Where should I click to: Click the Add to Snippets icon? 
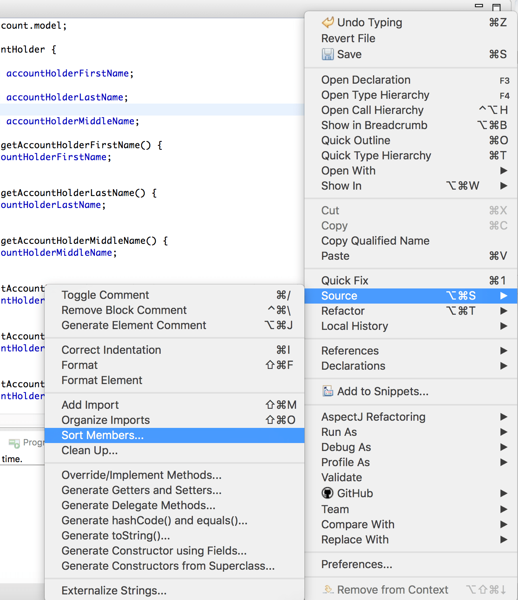click(328, 391)
